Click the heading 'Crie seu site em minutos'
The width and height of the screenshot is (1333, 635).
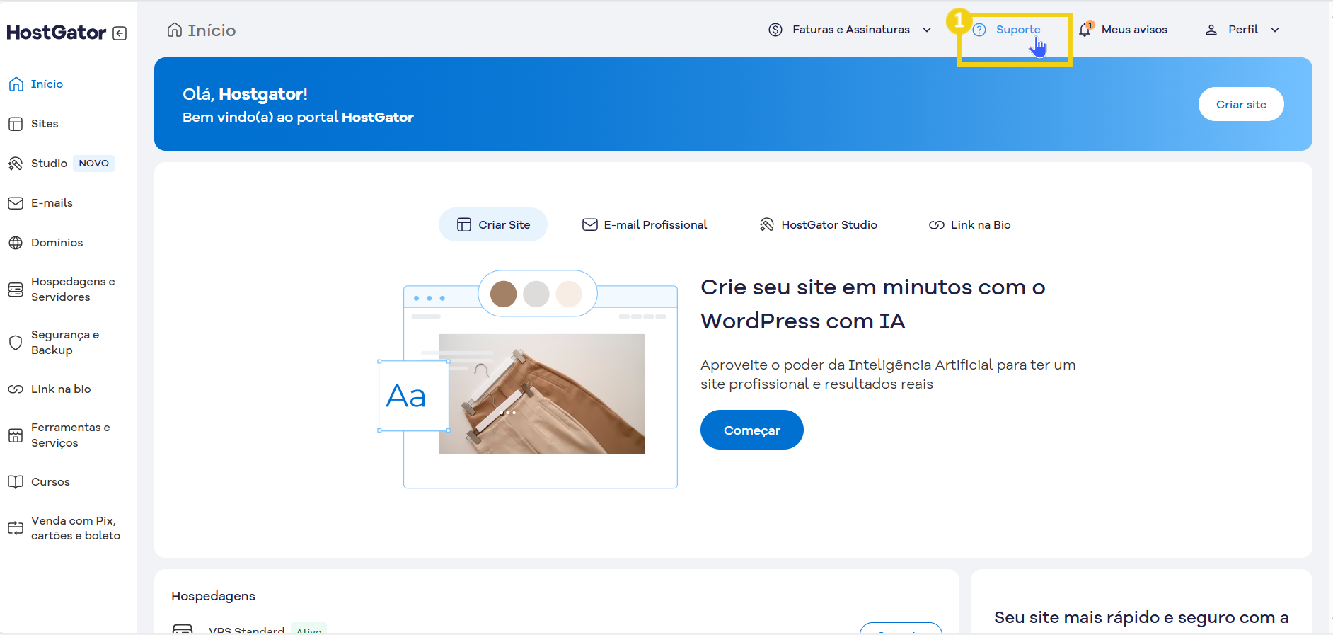[873, 304]
